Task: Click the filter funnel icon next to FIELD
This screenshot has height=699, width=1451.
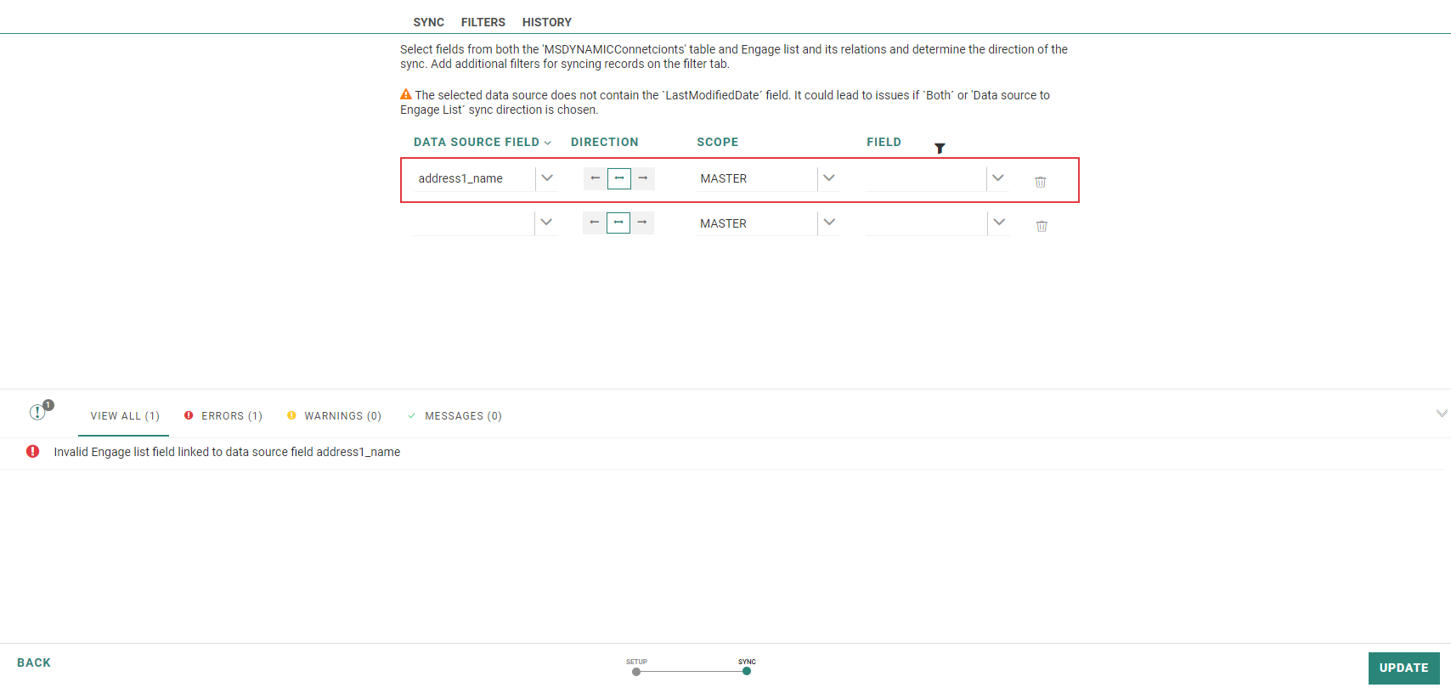Action: pos(940,149)
